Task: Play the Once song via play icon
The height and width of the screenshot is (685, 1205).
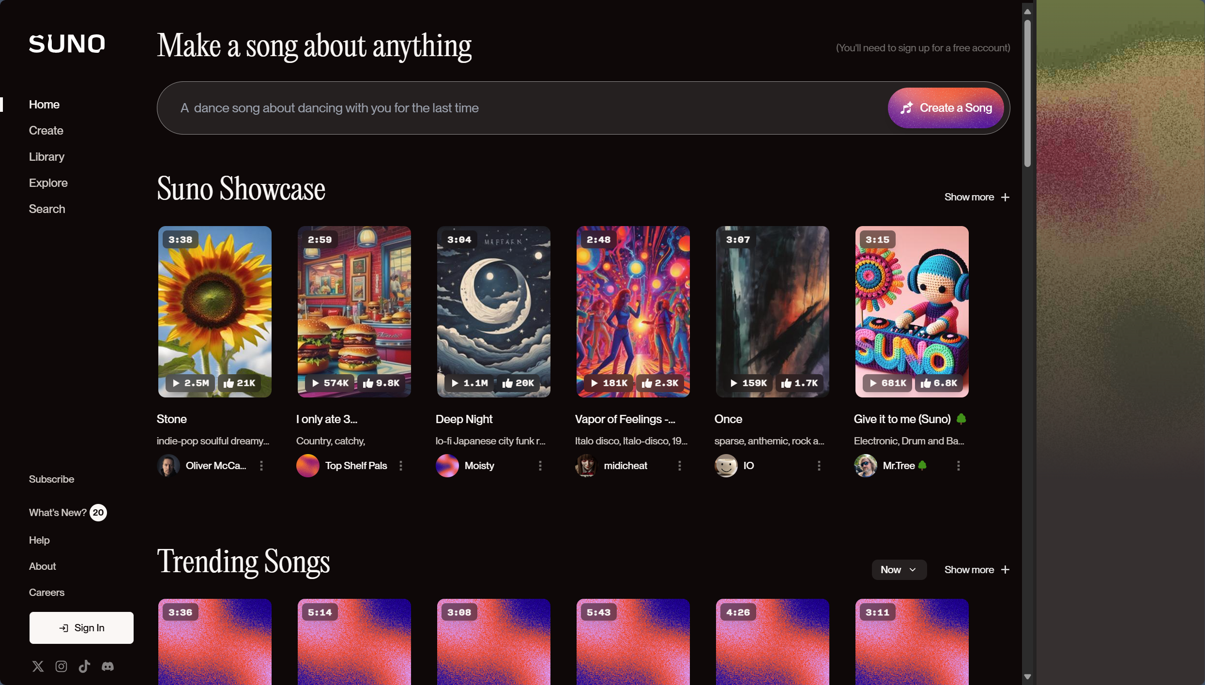Action: point(734,383)
